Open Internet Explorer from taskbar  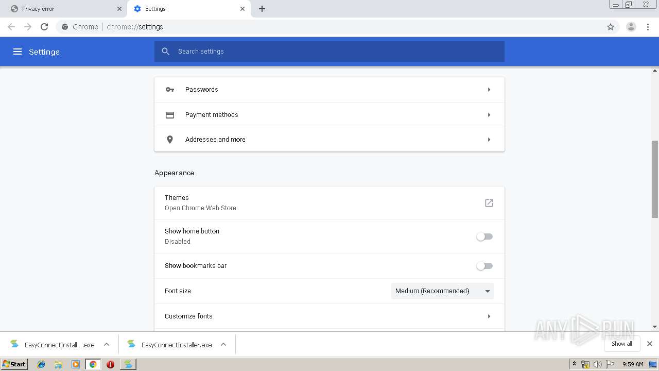[41, 364]
